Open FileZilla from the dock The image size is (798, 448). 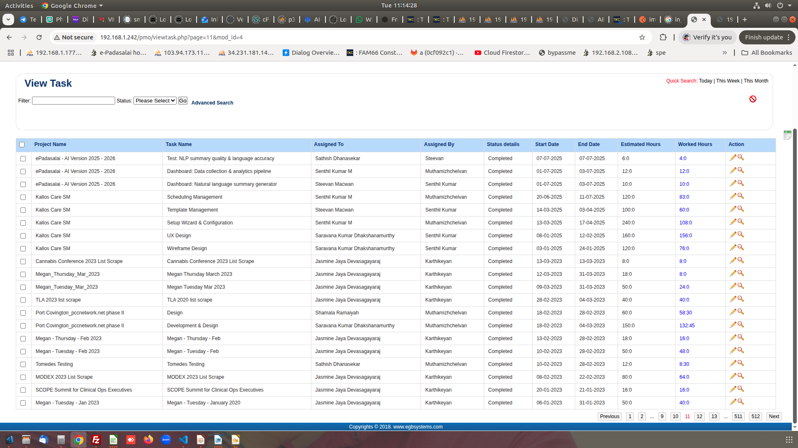tap(96, 440)
